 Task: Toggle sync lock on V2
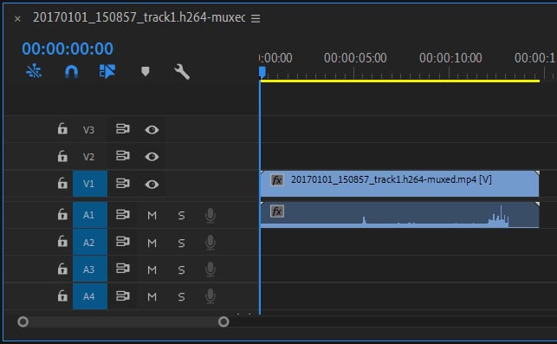pyautogui.click(x=122, y=156)
